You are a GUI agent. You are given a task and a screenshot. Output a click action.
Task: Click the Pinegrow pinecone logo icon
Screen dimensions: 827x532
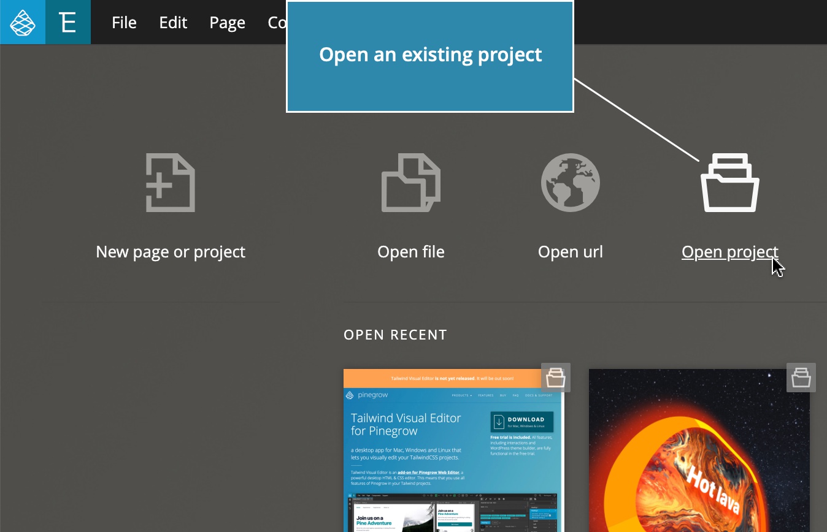[23, 22]
